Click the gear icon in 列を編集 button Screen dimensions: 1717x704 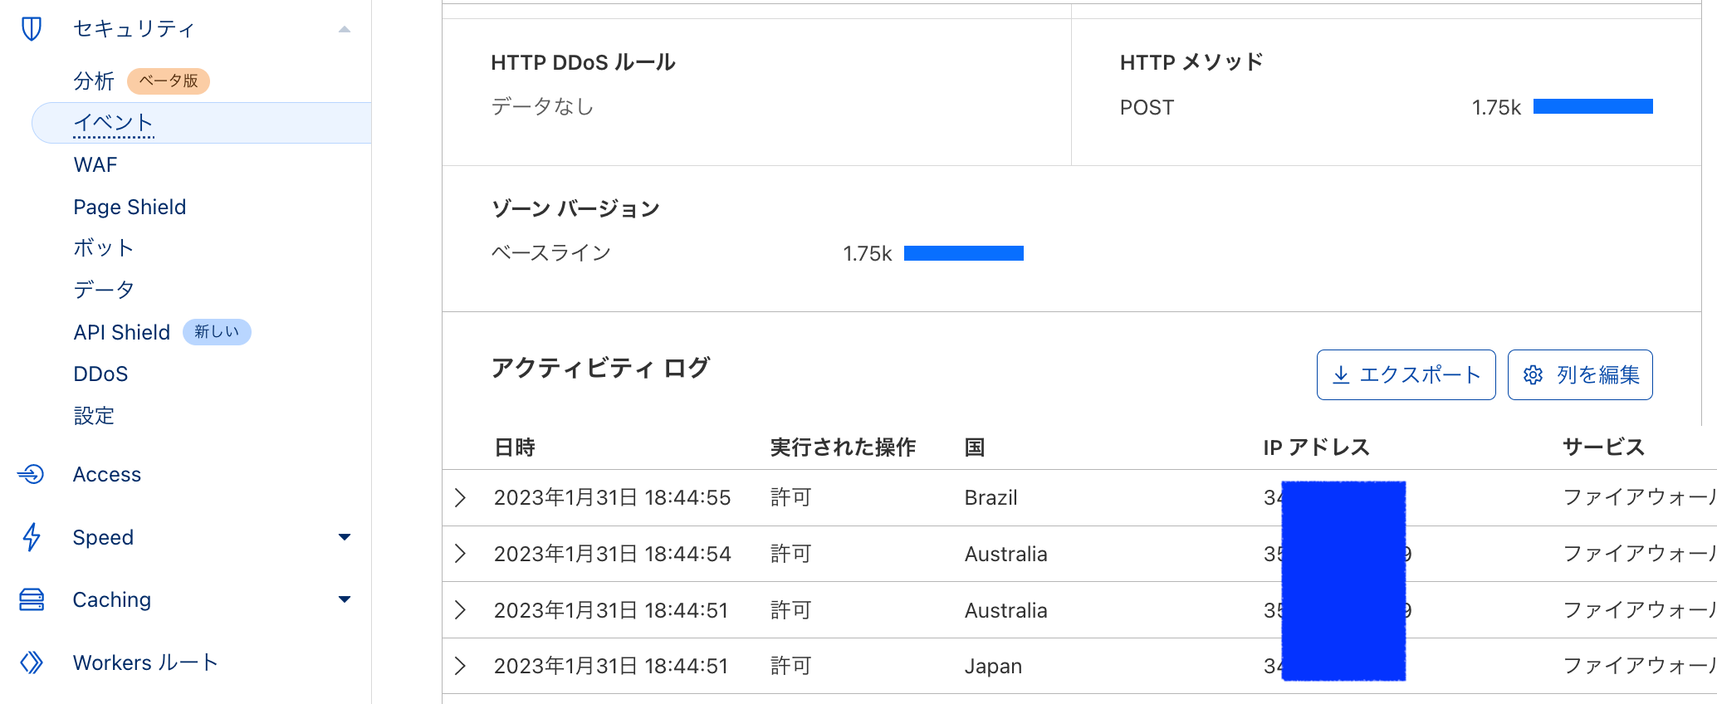[1533, 375]
